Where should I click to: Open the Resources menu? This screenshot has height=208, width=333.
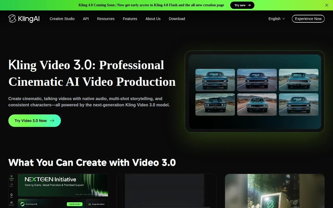click(x=106, y=19)
